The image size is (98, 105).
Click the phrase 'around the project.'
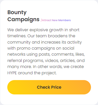coord(37,73)
